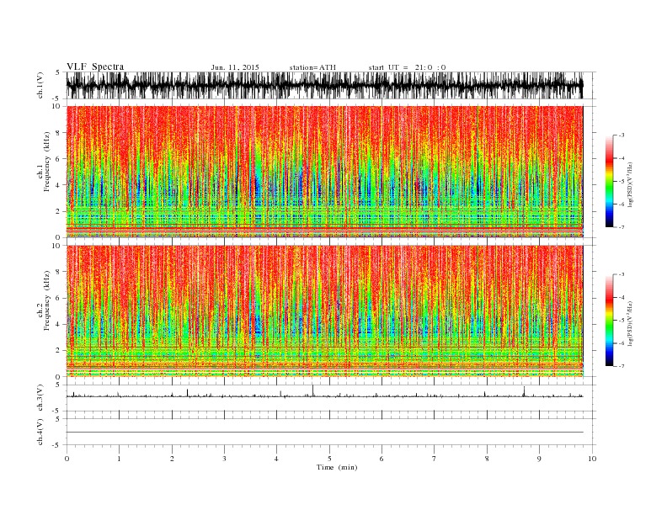667x515 pixels.
Task: Click the flat ch.4 voltage trace line
Action: pyautogui.click(x=324, y=433)
